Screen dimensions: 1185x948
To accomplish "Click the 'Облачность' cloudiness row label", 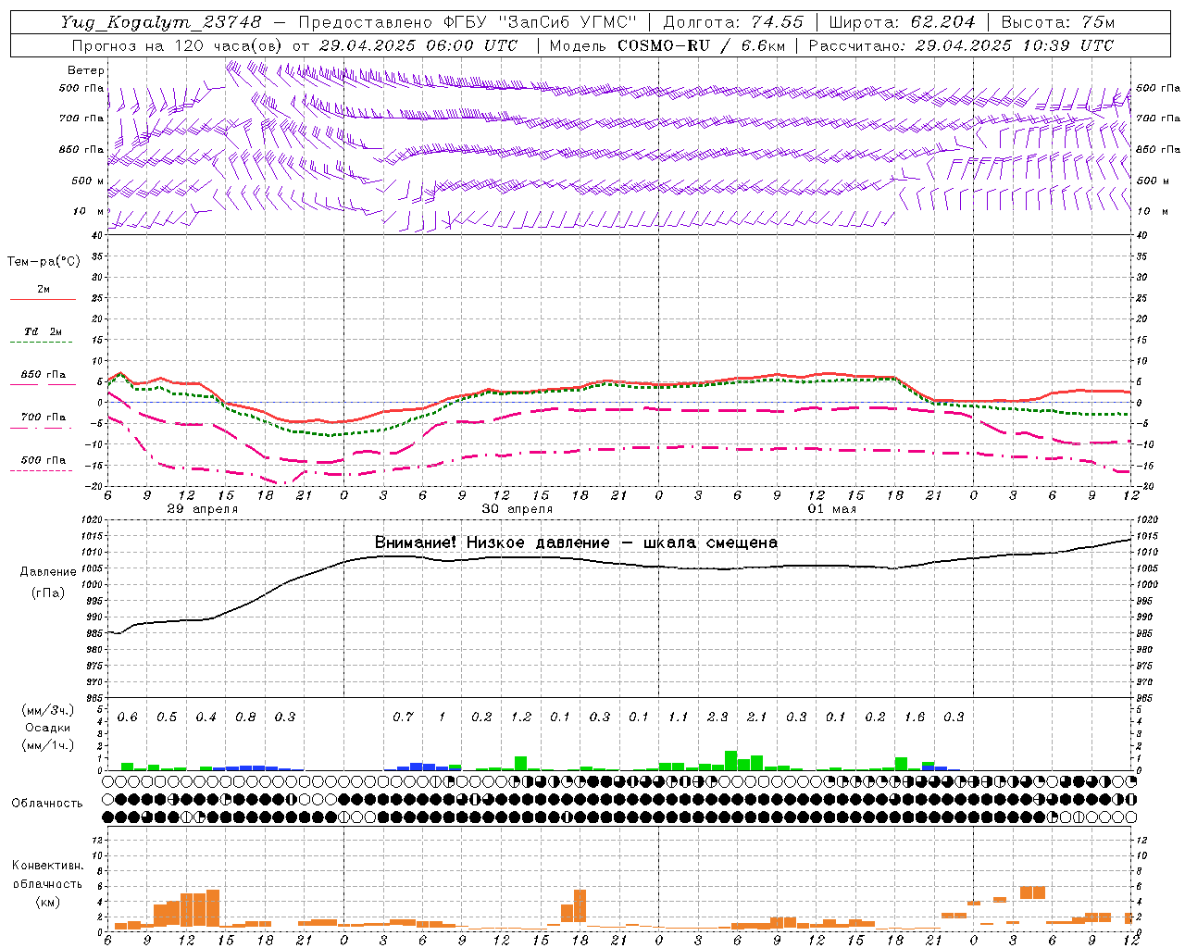I will click(x=47, y=804).
